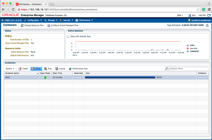Click the Clone container button

coord(36,69)
